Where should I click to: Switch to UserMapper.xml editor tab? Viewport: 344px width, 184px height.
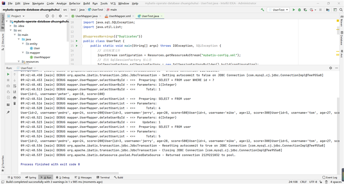(x=120, y=16)
